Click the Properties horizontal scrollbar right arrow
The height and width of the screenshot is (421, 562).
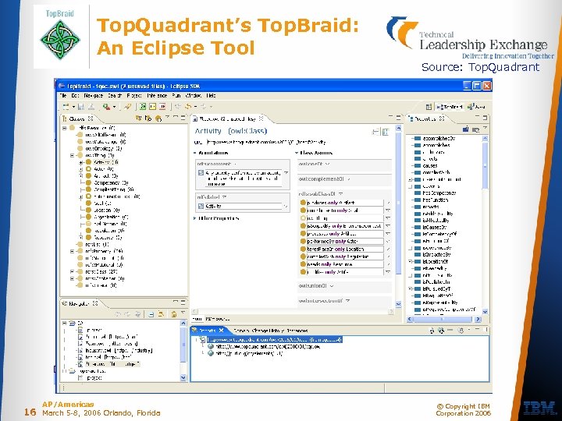coord(478,319)
